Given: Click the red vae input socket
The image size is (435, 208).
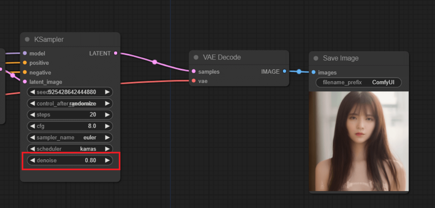Looking at the screenshot, I should pos(194,81).
